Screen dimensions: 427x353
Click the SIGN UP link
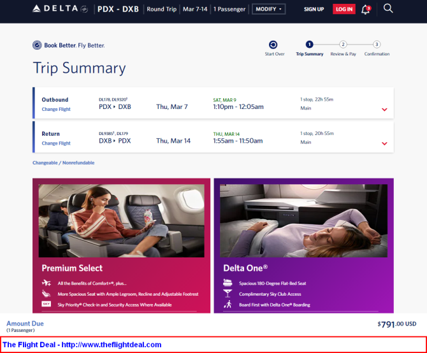pyautogui.click(x=314, y=10)
